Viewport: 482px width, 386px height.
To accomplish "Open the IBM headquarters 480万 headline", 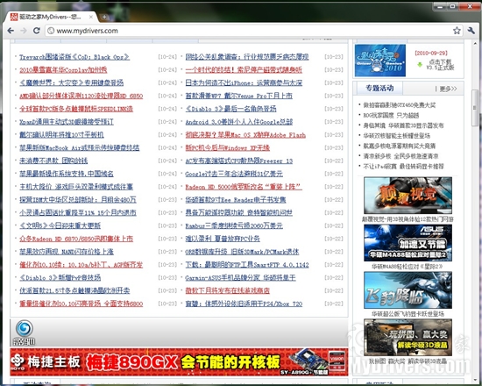I will click(x=78, y=199).
